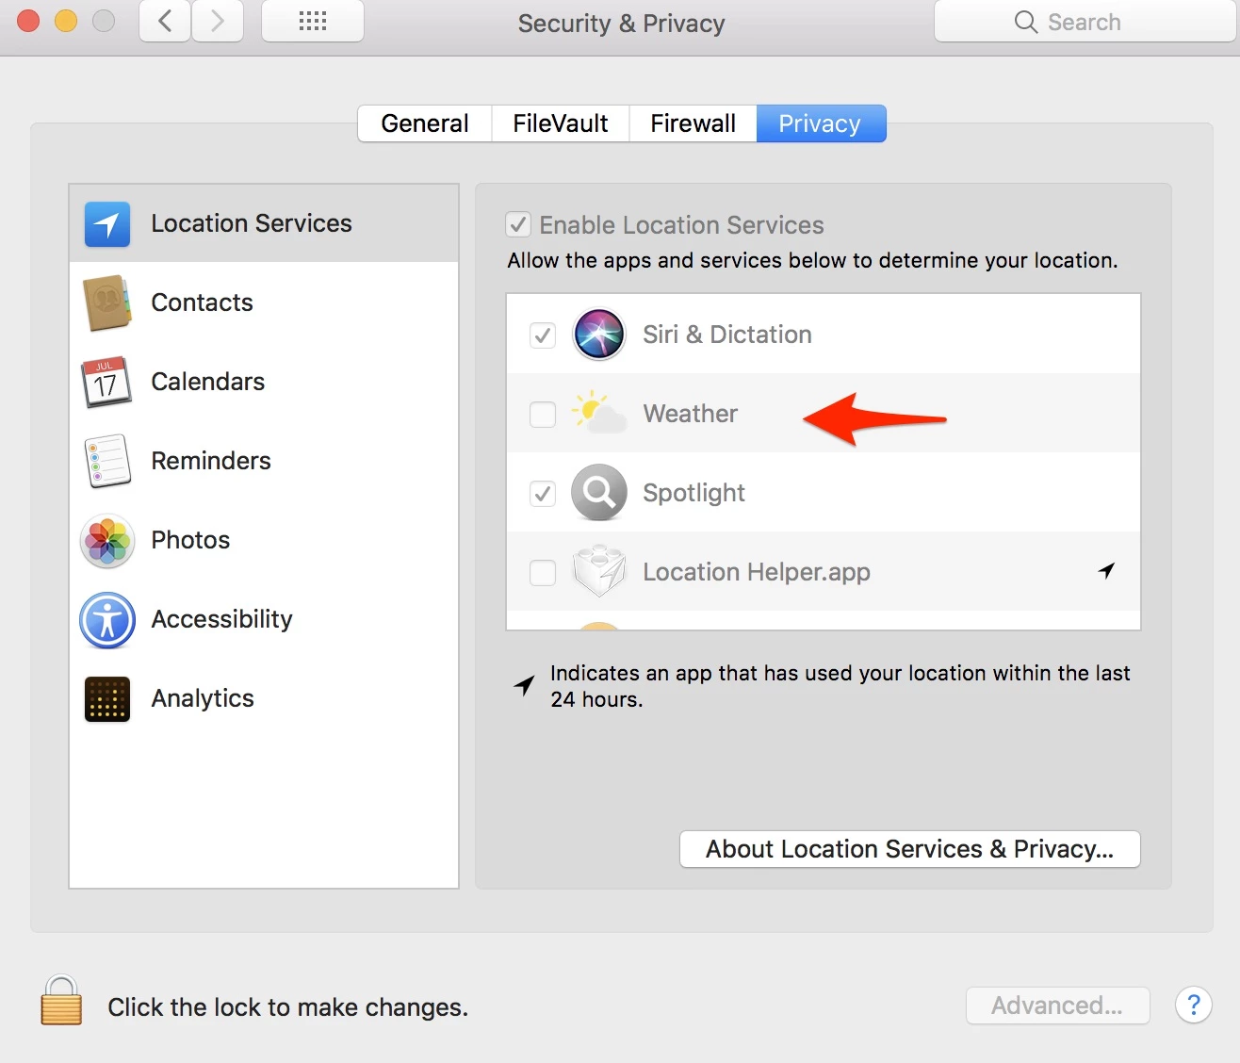1240x1063 pixels.
Task: Click the Accessibility icon in sidebar
Action: click(x=107, y=620)
